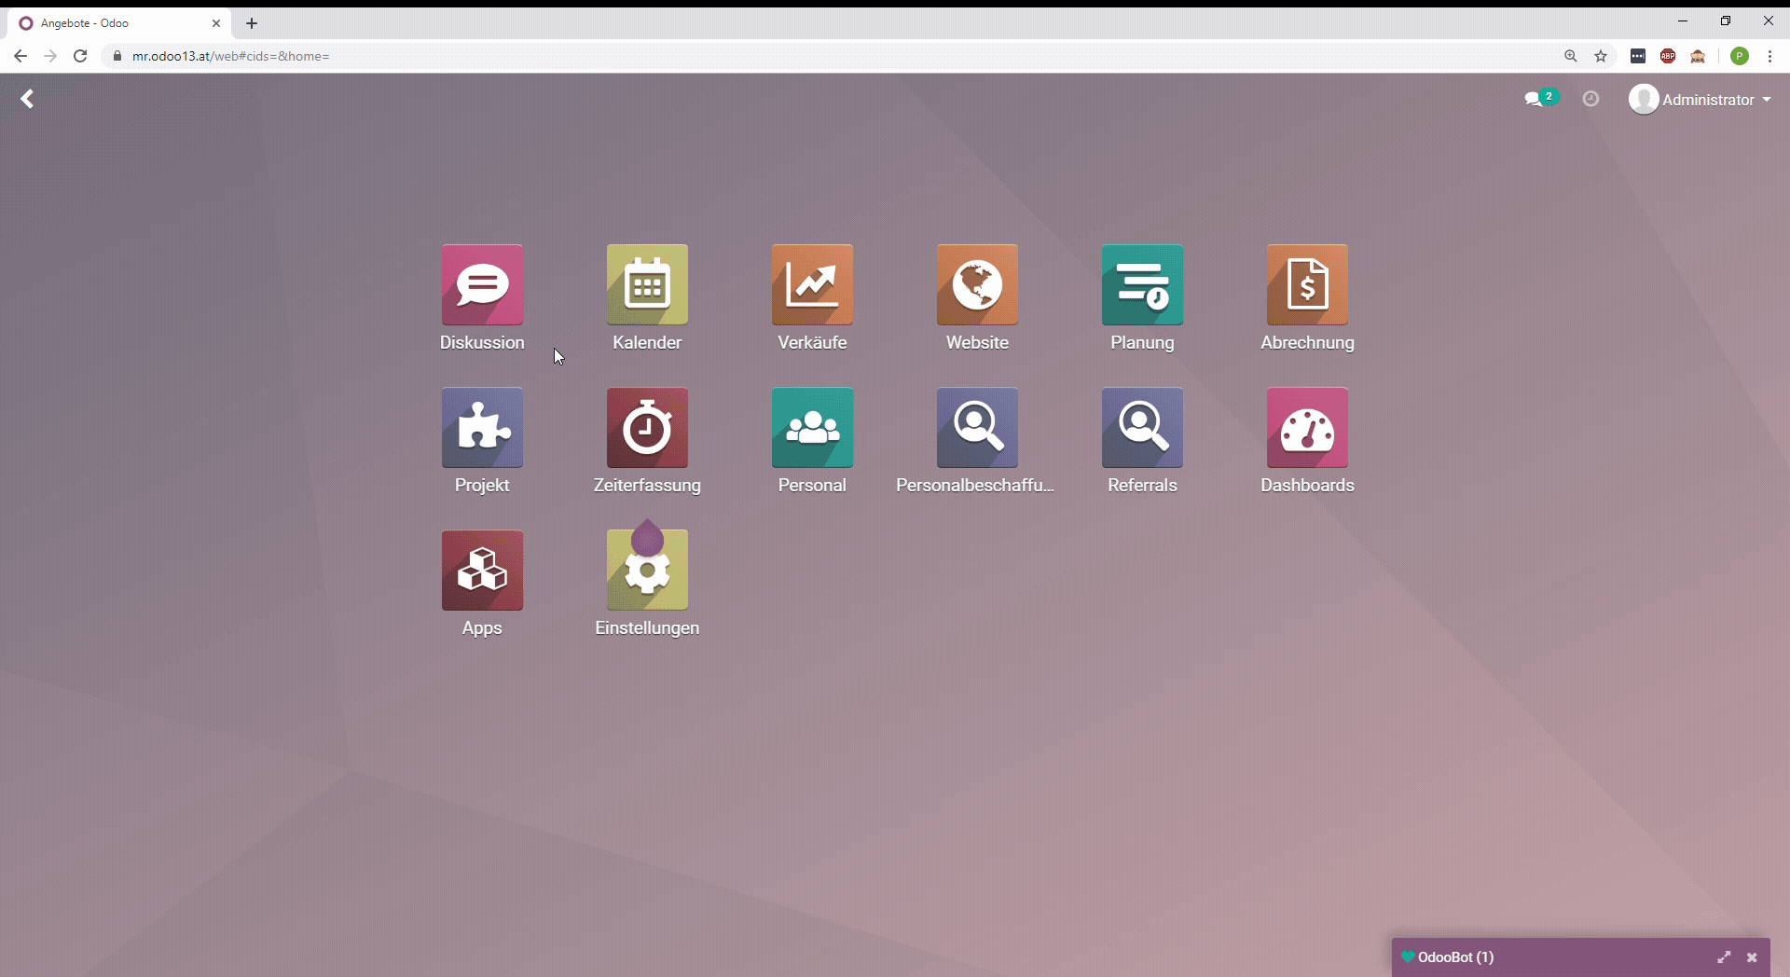Open the extension icon right of Adblock Plus

coord(1698,56)
